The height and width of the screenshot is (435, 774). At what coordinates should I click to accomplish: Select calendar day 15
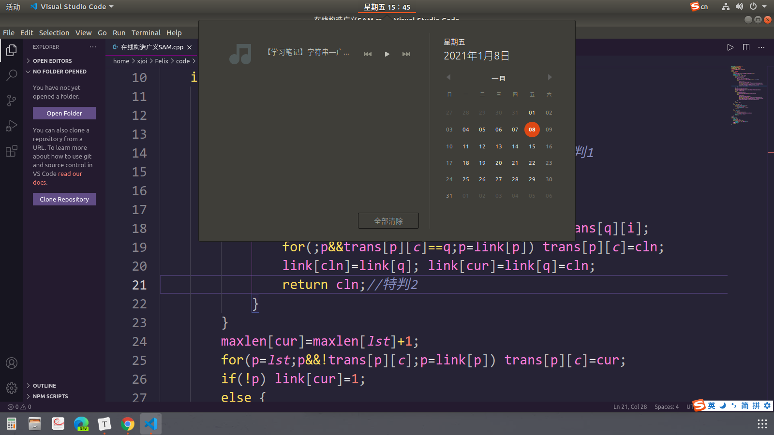pyautogui.click(x=532, y=146)
